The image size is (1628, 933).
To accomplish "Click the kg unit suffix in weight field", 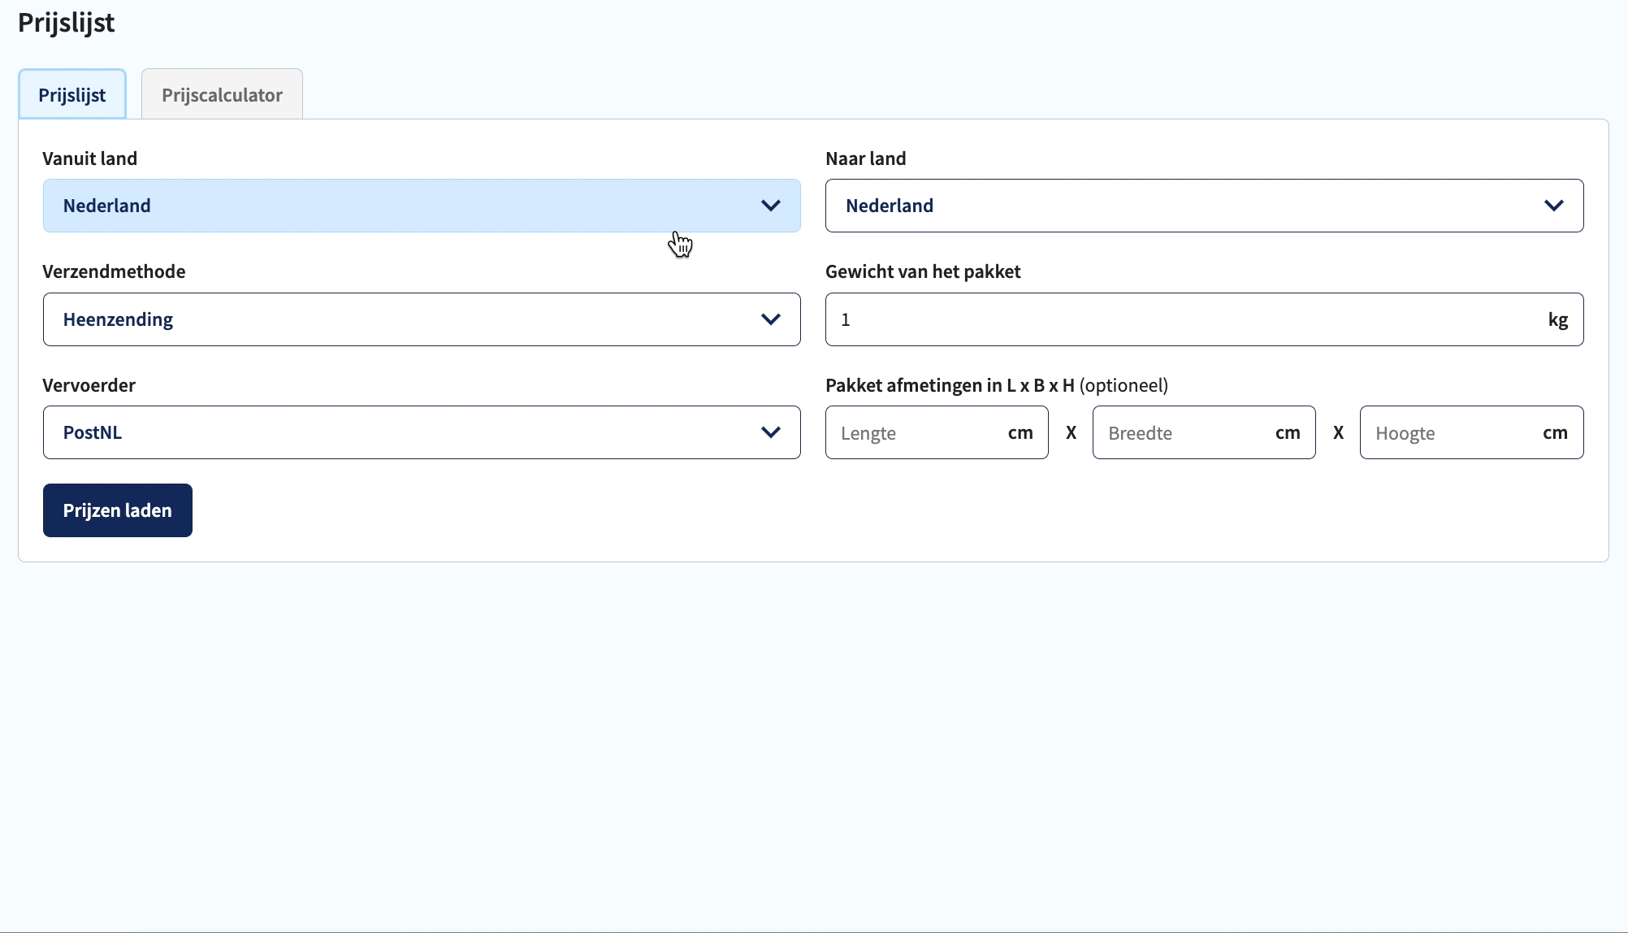I will 1557,320.
